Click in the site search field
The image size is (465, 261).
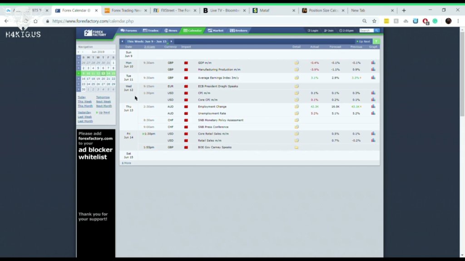point(366,30)
